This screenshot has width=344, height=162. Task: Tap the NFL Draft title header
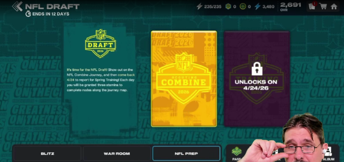pos(52,7)
